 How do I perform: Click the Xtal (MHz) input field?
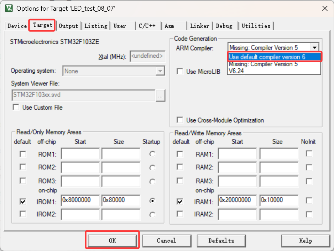tap(147, 56)
